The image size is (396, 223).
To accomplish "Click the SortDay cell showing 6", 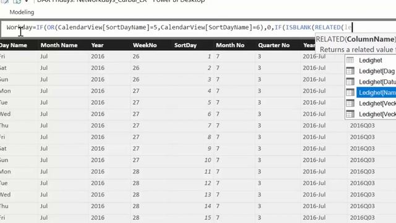I will [209, 114].
